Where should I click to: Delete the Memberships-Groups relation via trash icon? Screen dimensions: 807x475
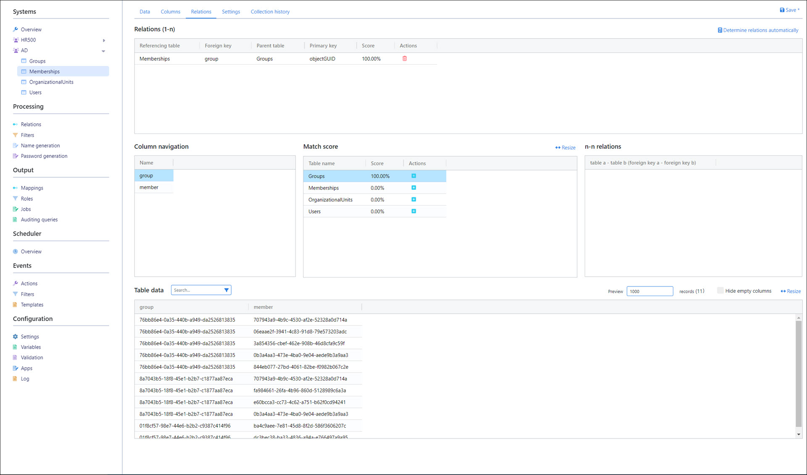[x=404, y=59]
